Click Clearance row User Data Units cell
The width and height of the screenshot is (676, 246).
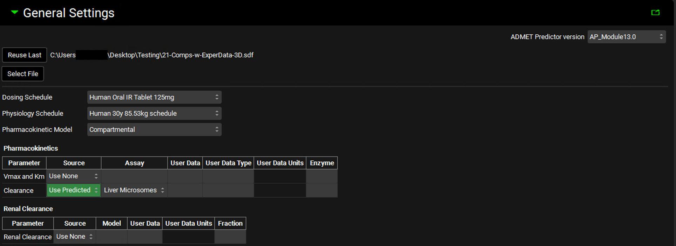pos(280,190)
